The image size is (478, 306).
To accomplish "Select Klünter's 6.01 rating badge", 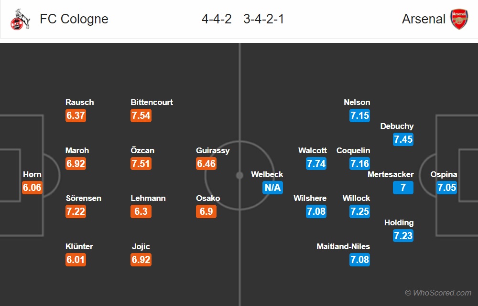I will [x=76, y=260].
